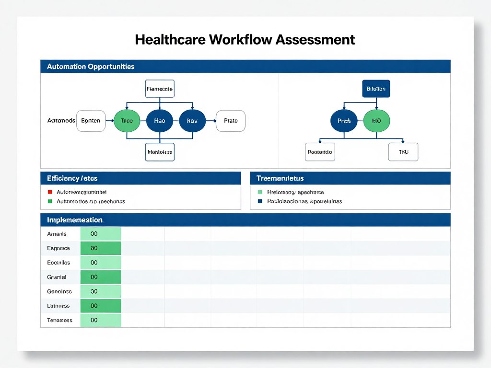Image resolution: width=491 pixels, height=368 pixels.
Task: Select the Radiolaocionas apoœlnlinas text
Action: [x=304, y=202]
